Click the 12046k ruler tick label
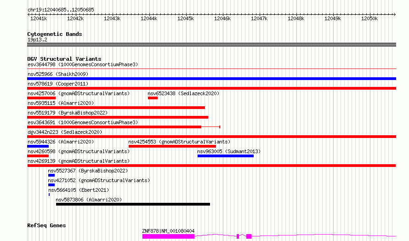The image size is (409, 241). 222,18
